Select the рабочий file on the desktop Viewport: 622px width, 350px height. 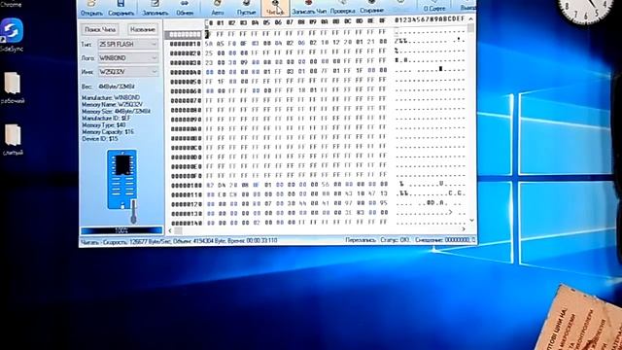point(13,87)
